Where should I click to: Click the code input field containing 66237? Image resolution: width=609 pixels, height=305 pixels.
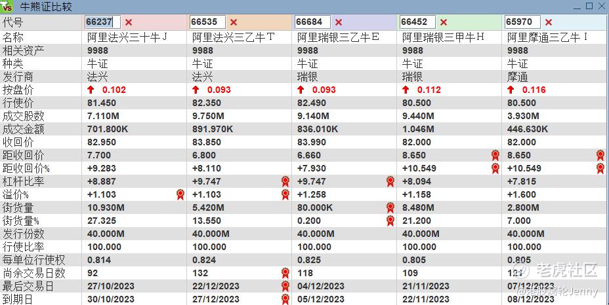(103, 22)
